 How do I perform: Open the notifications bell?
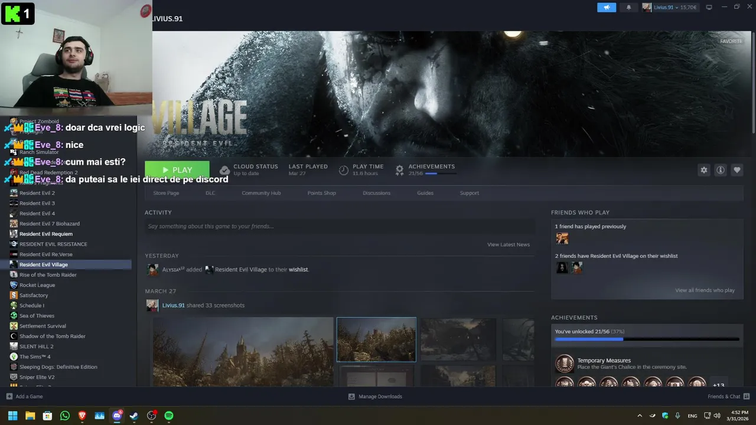click(628, 7)
